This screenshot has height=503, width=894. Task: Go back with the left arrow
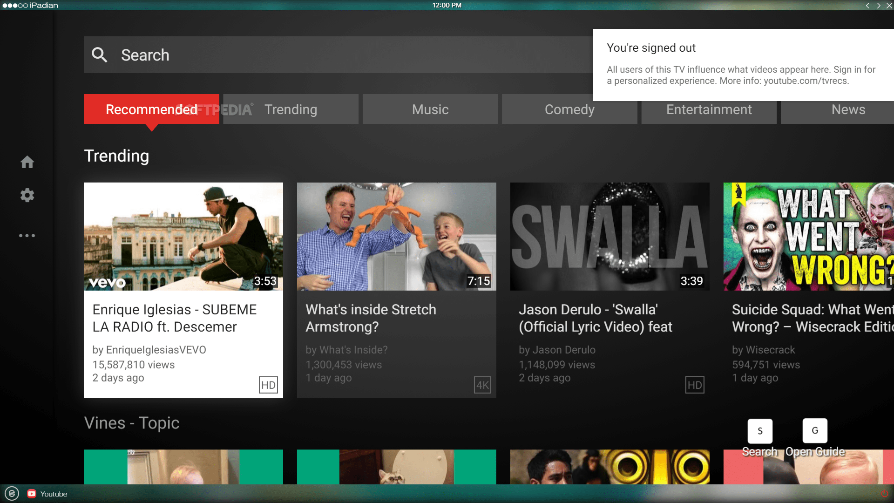tap(867, 6)
